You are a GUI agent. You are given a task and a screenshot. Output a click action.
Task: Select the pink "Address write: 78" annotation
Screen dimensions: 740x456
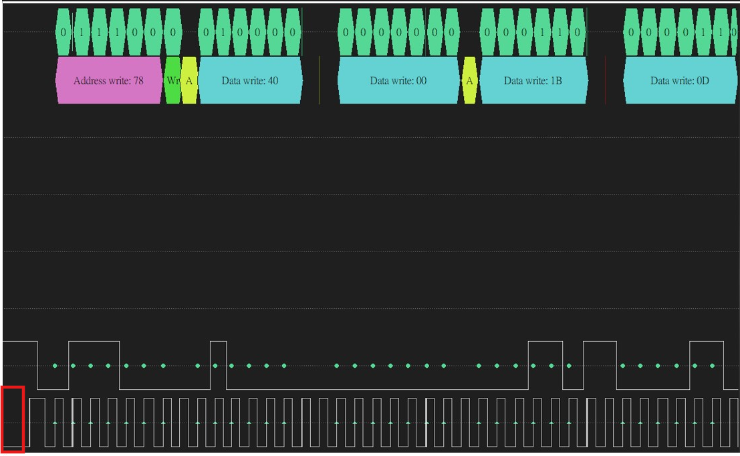tap(109, 80)
